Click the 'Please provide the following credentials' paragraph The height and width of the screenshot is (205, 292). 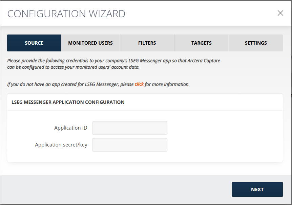click(113, 64)
